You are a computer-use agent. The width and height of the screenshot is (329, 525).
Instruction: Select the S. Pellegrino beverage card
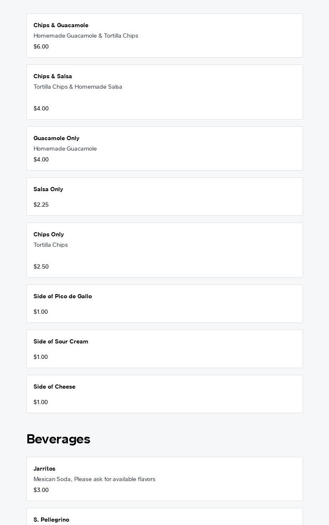pos(164,517)
